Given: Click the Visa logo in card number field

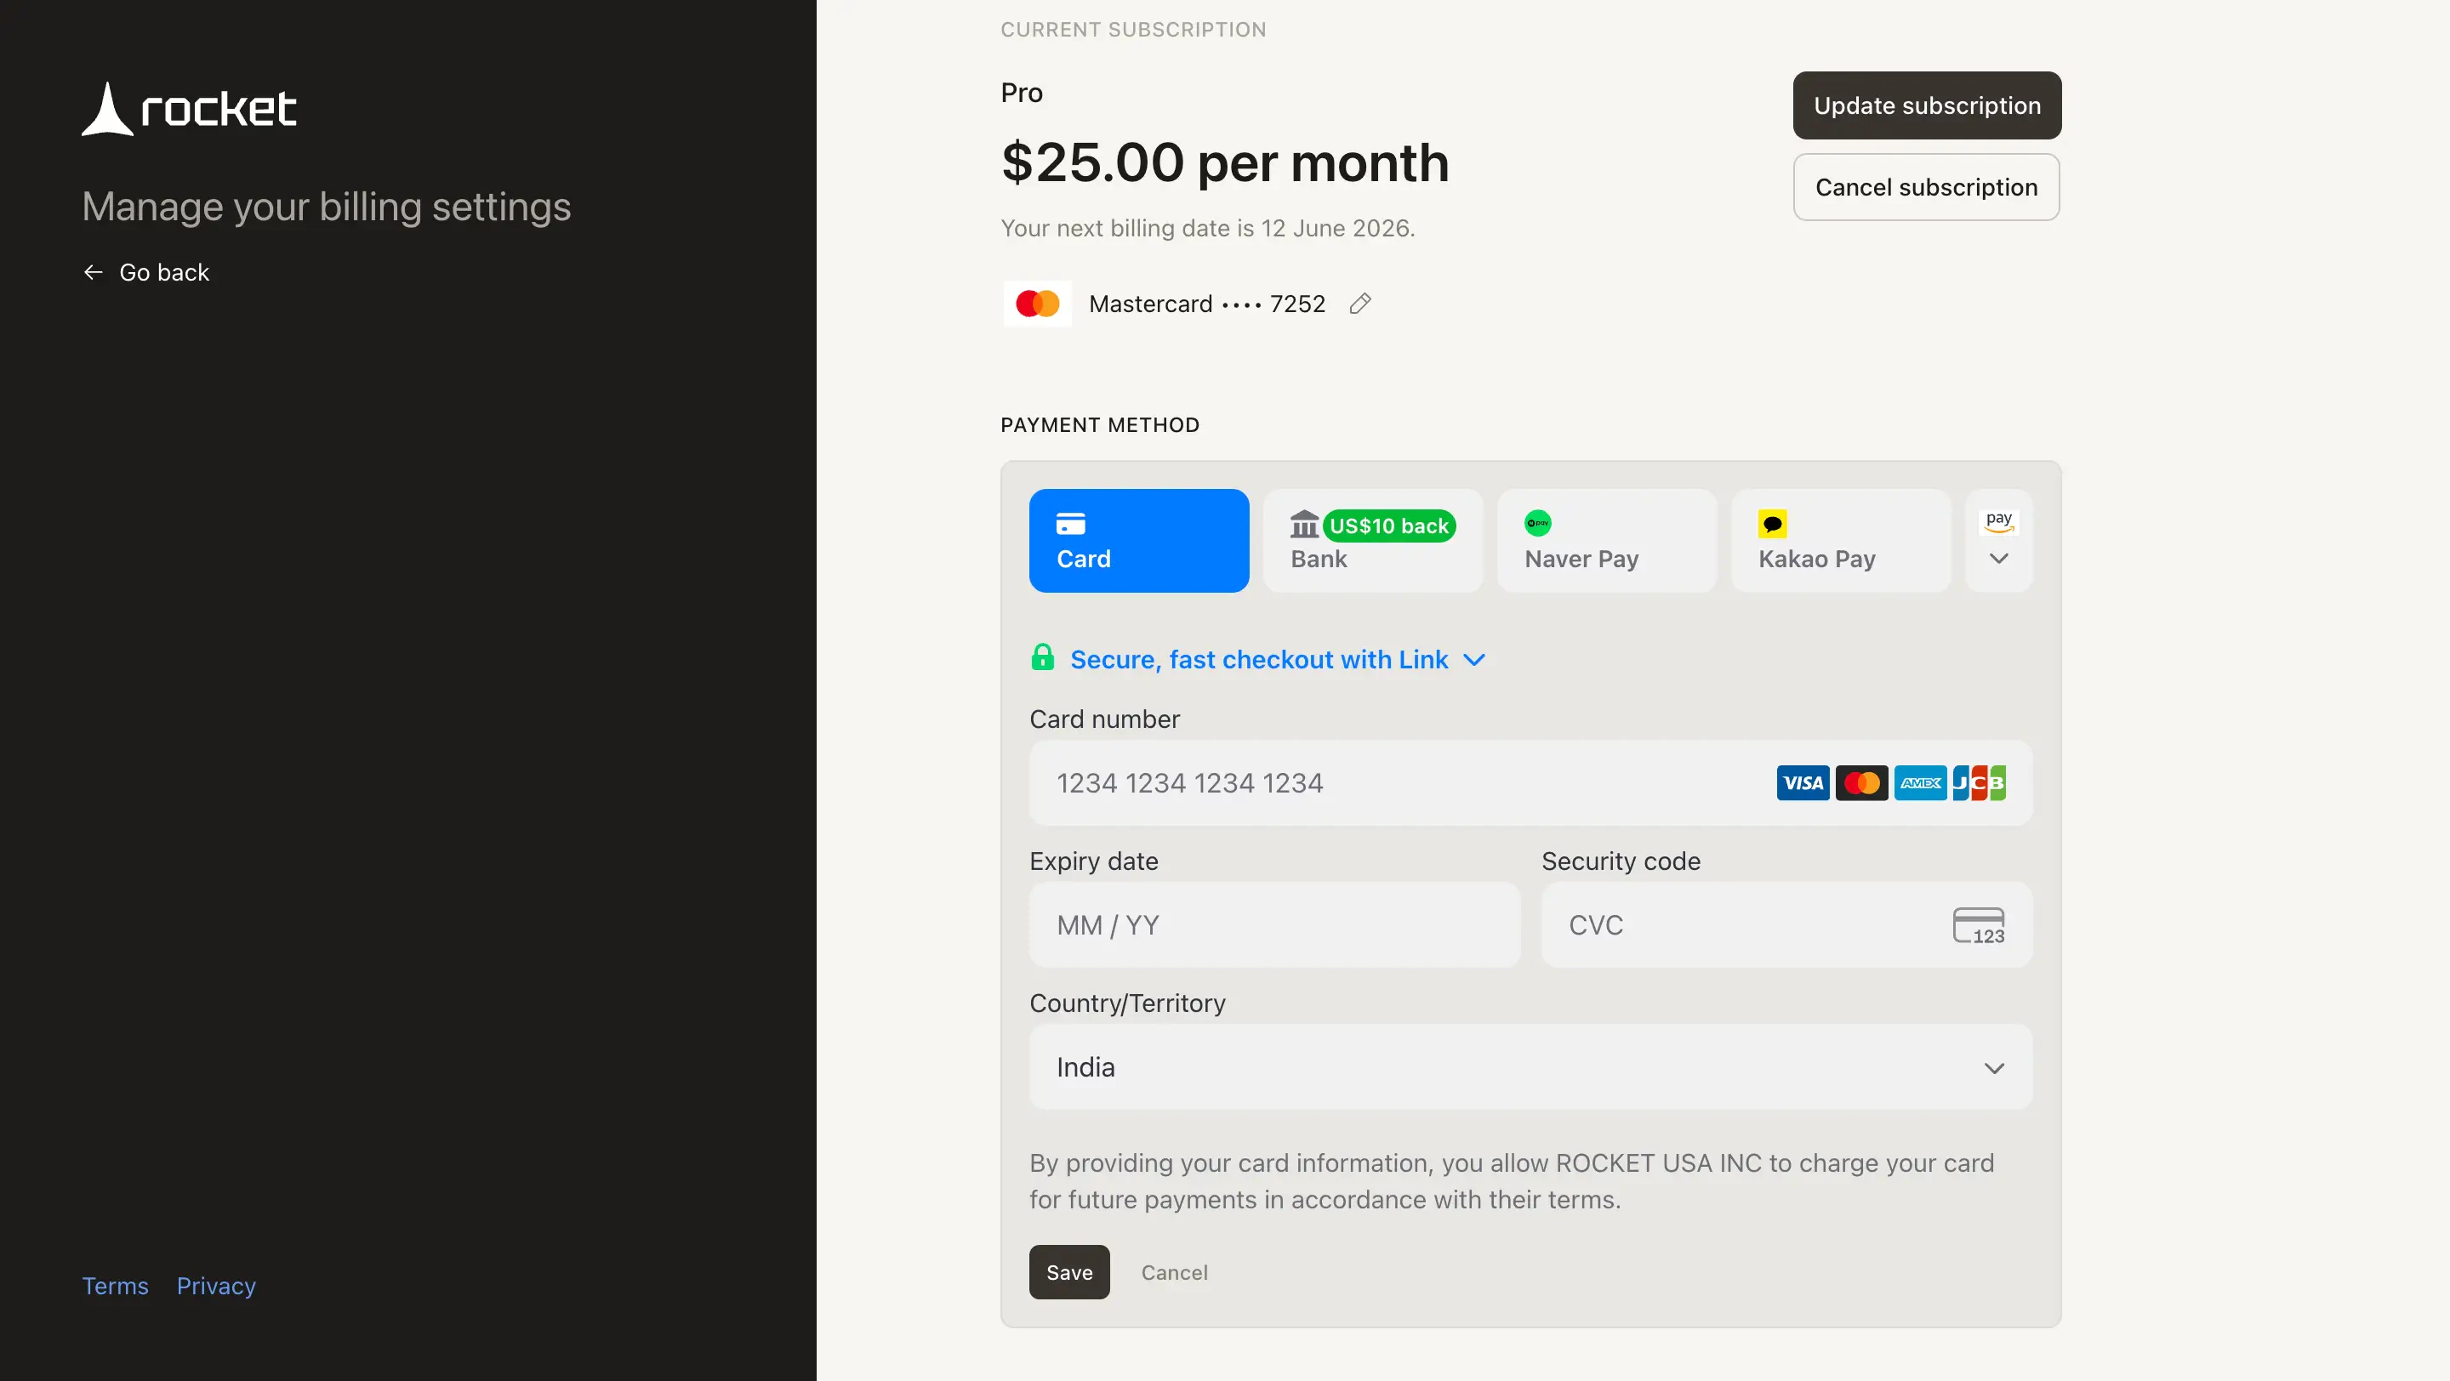Looking at the screenshot, I should click(1803, 783).
